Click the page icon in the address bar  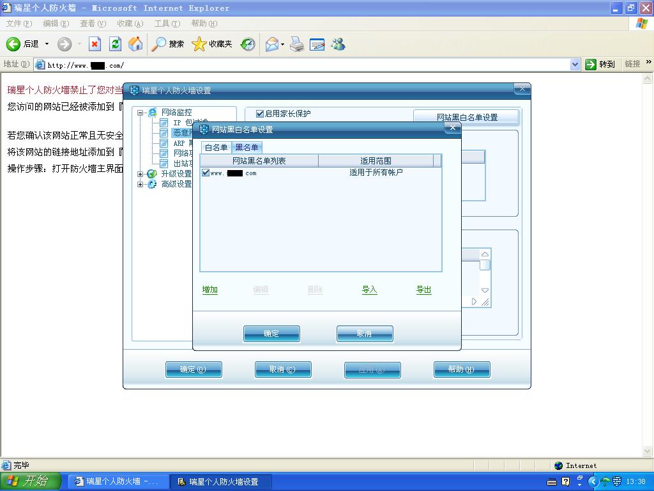tap(40, 65)
